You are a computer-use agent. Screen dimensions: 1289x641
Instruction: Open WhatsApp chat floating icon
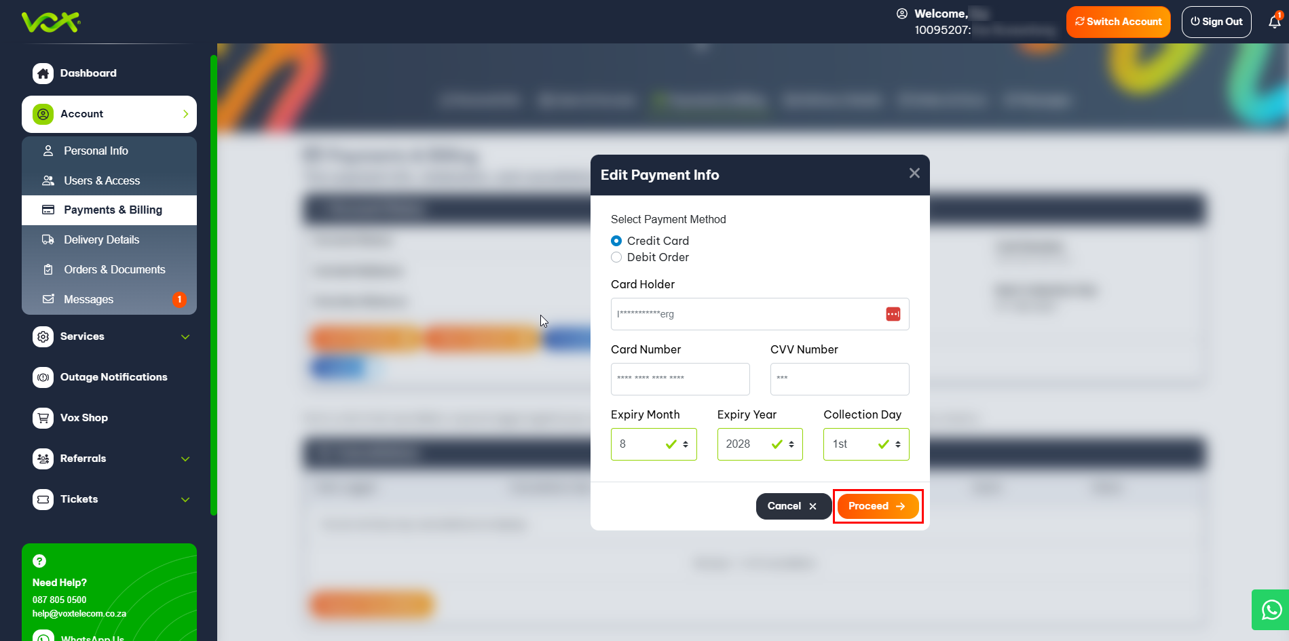click(x=1271, y=610)
